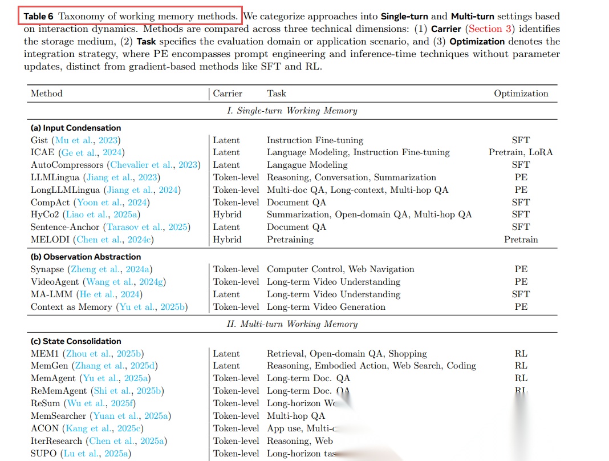609x461 pixels.
Task: Click 'Multi-hop QA' in the MemSearcher row
Action: 296,415
